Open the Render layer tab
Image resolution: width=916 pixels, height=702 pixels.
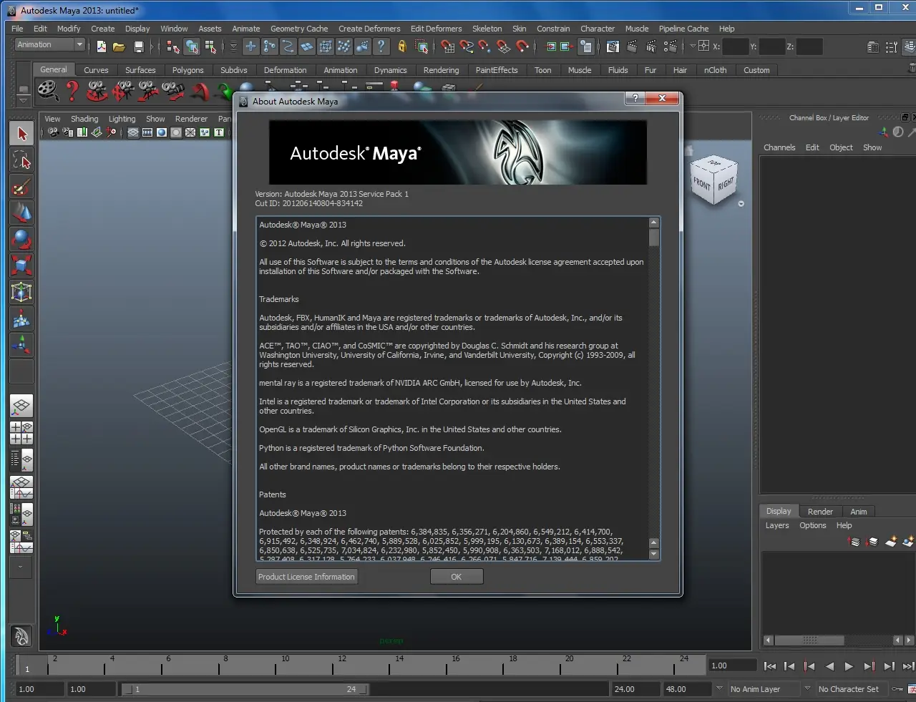coord(820,512)
